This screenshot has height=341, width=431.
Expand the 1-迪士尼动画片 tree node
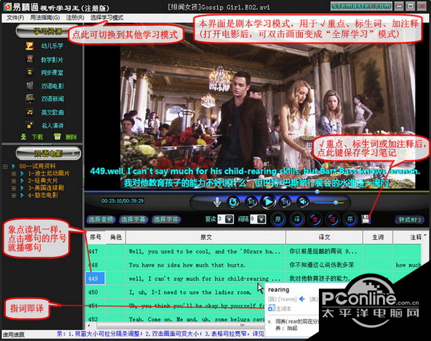click(x=14, y=174)
